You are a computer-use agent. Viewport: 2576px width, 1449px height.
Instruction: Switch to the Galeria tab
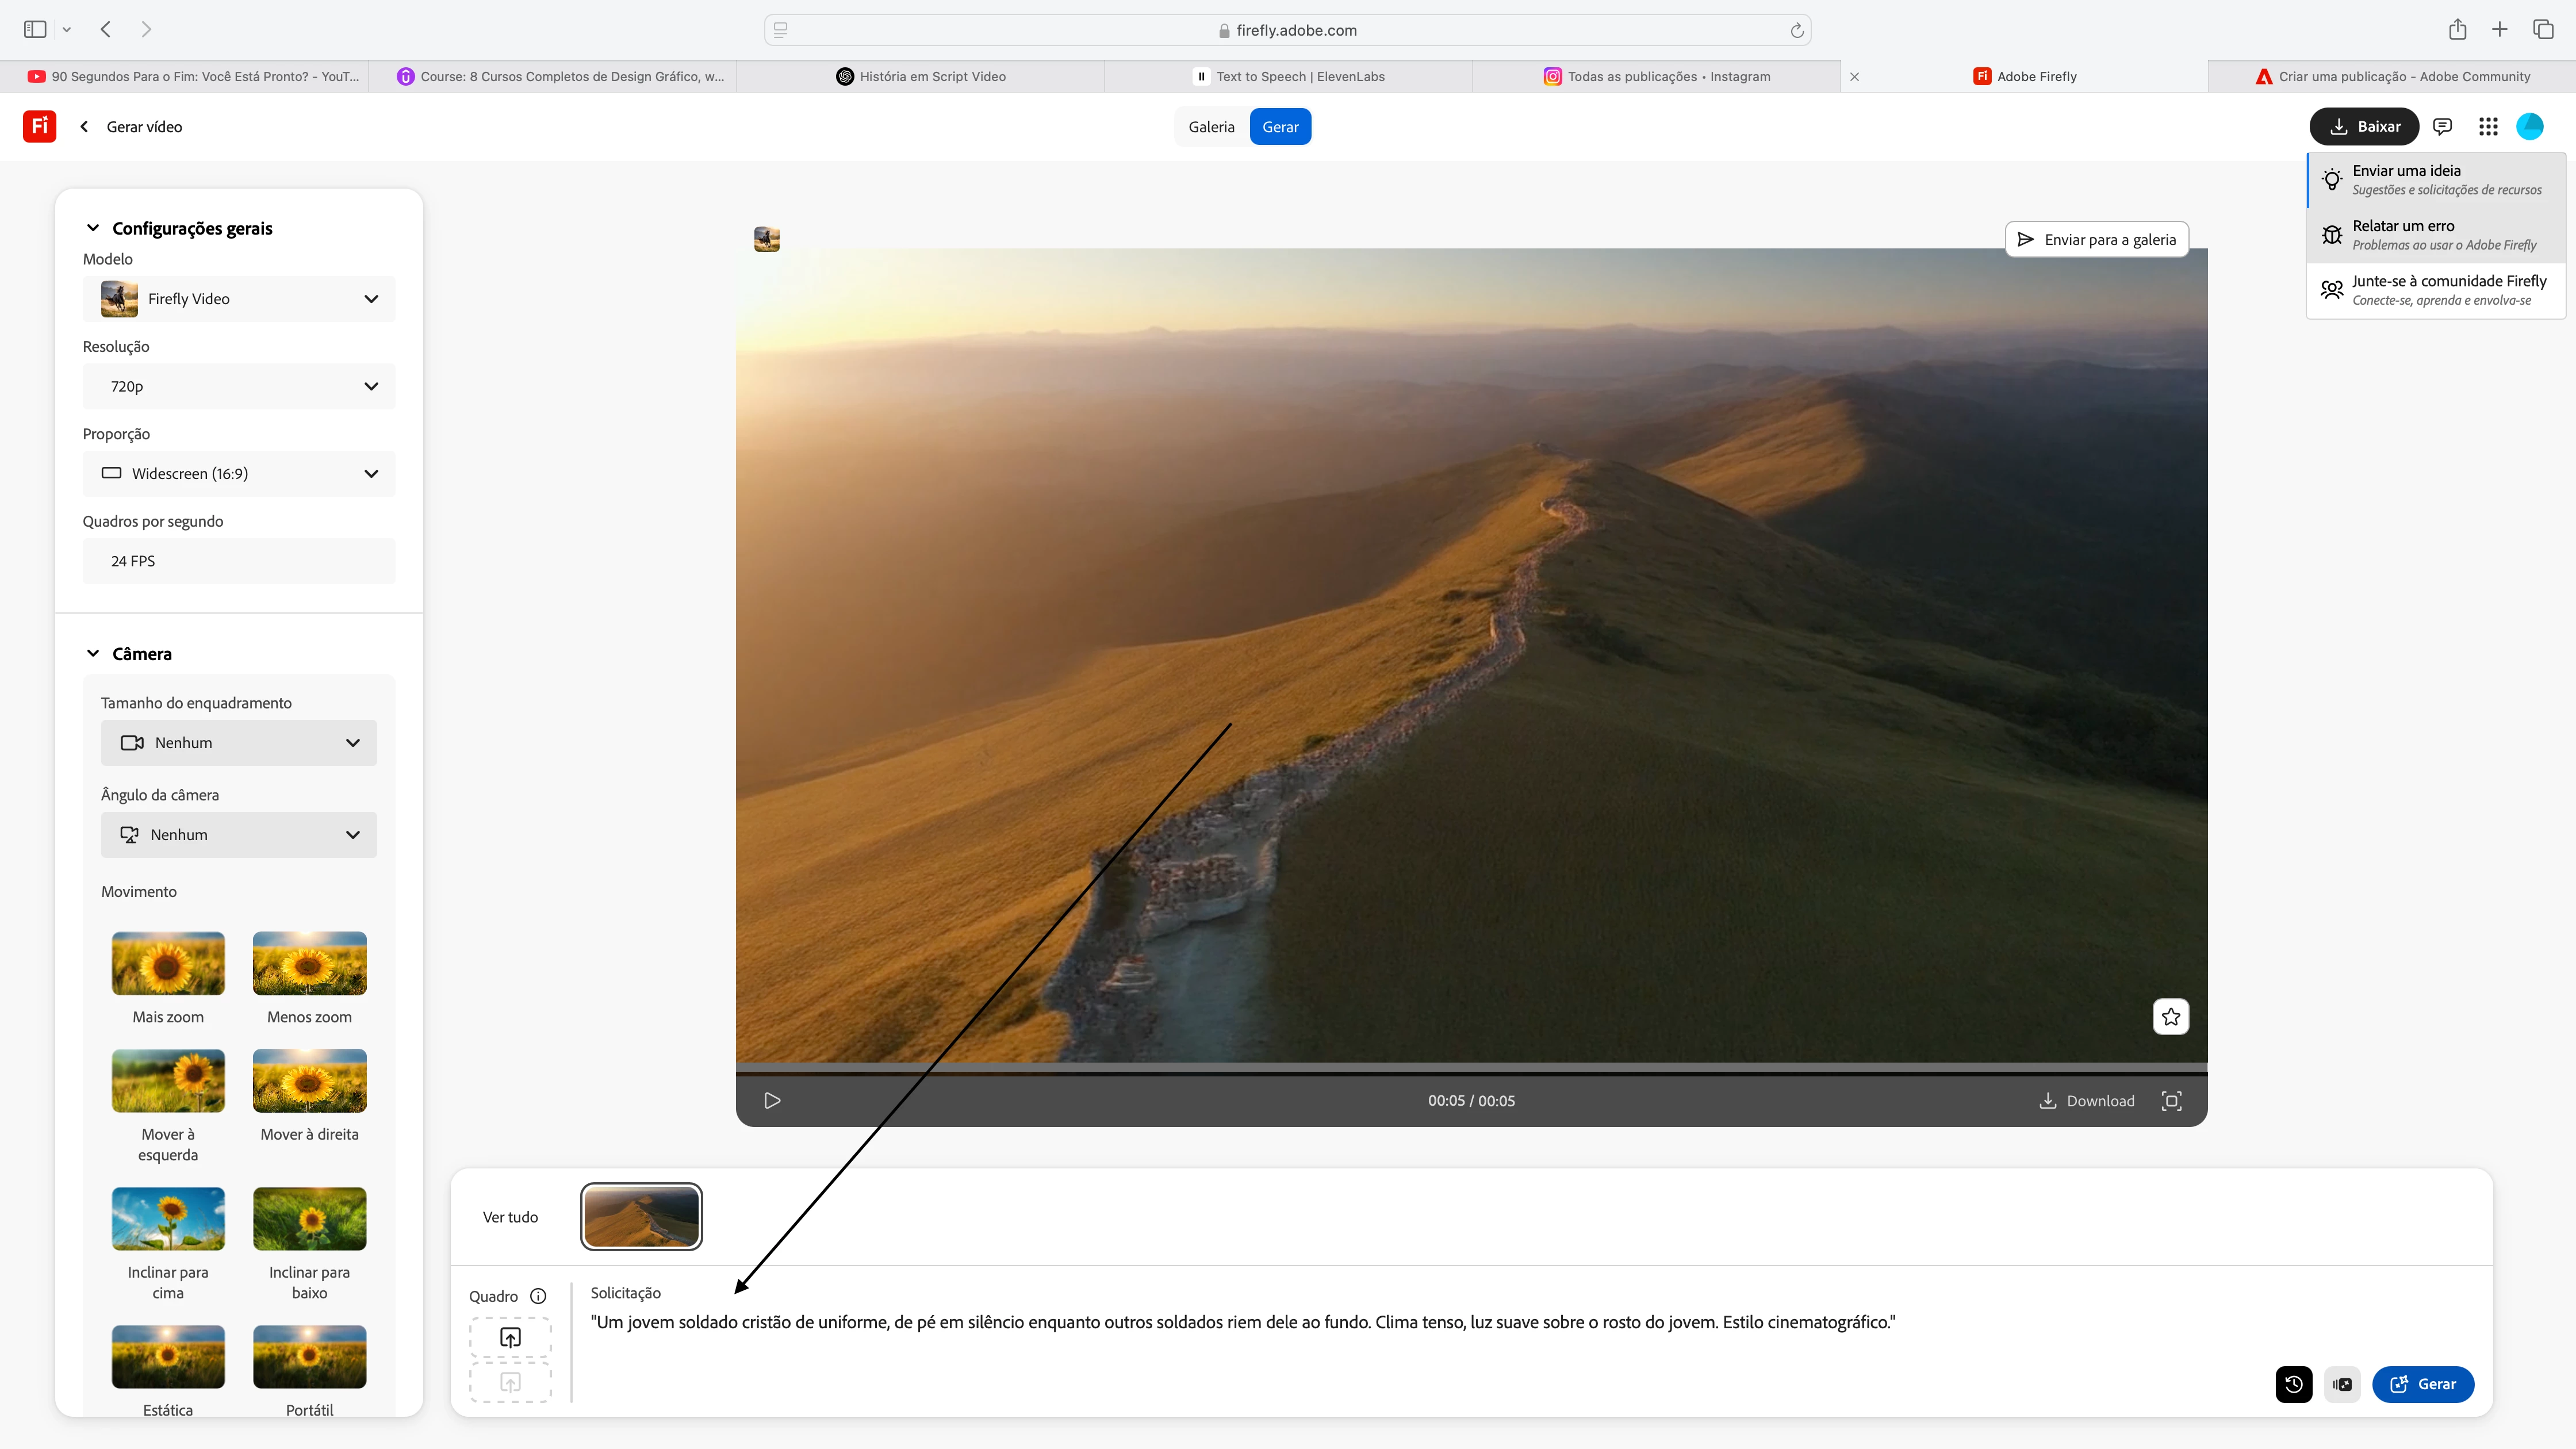click(x=1211, y=127)
